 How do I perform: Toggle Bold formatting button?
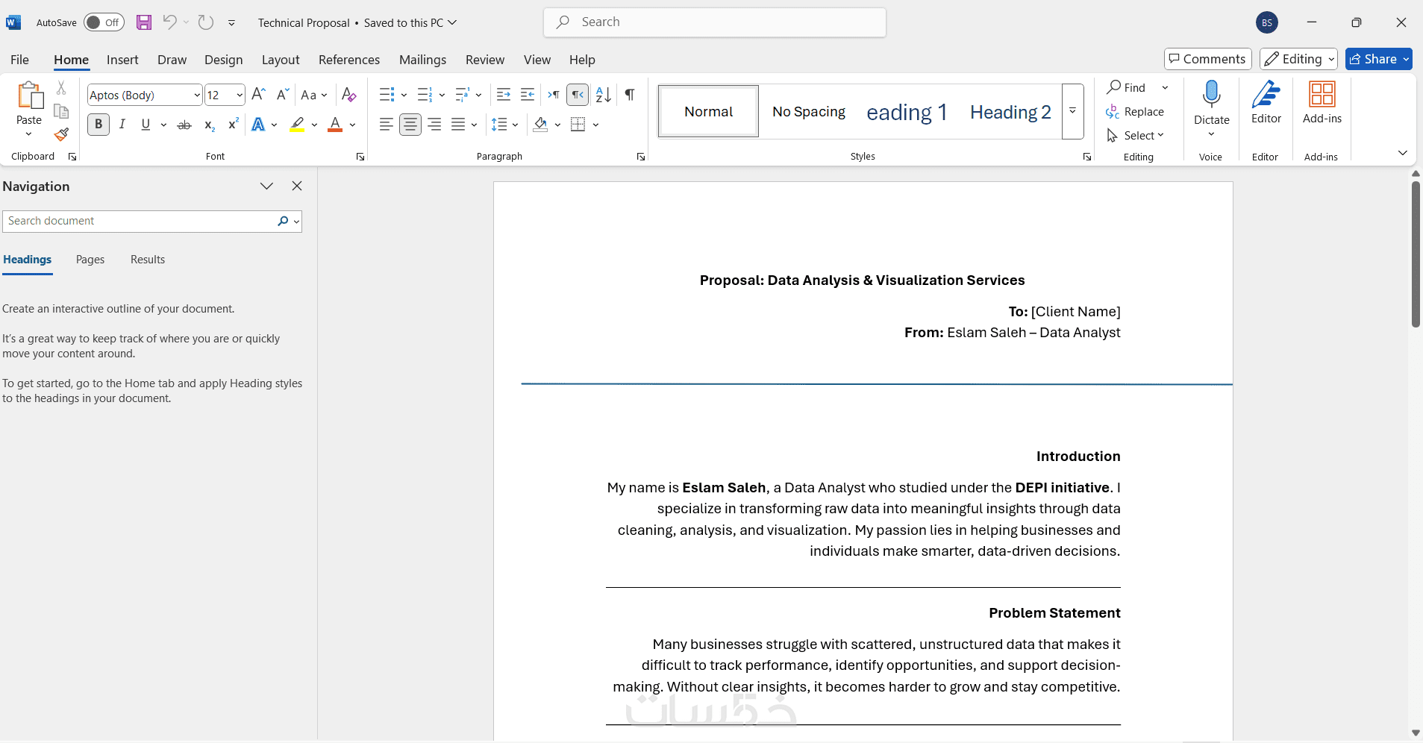pos(98,125)
